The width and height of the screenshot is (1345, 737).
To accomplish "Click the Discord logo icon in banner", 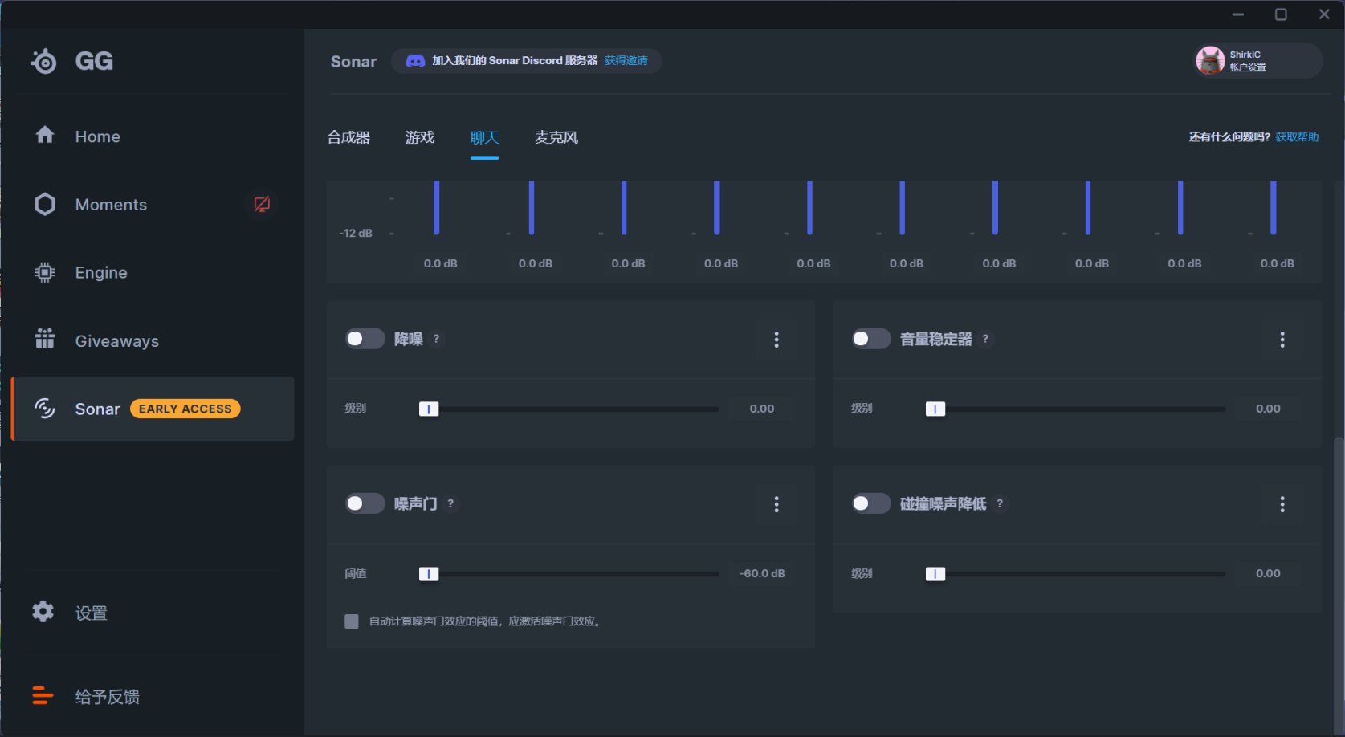I will click(x=415, y=61).
